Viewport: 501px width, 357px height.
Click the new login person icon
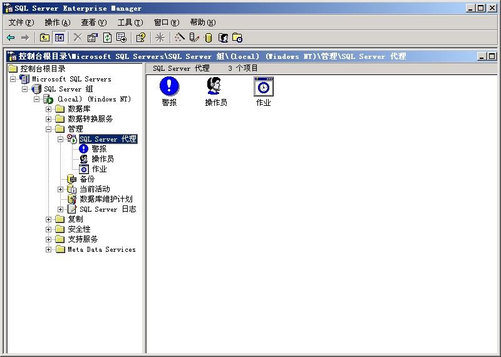click(223, 38)
